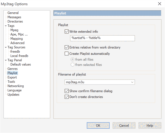The width and height of the screenshot is (165, 133).
Task: Select Mpeg under Tags
Action: 14,30
